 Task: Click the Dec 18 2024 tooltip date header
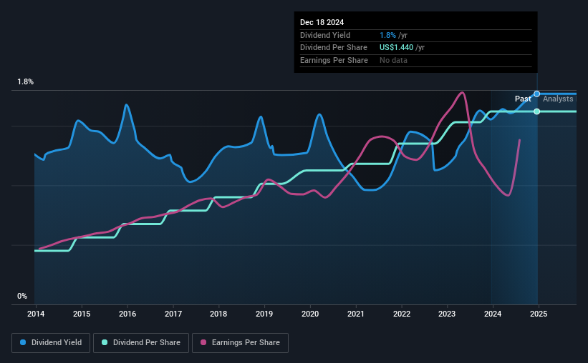[322, 22]
